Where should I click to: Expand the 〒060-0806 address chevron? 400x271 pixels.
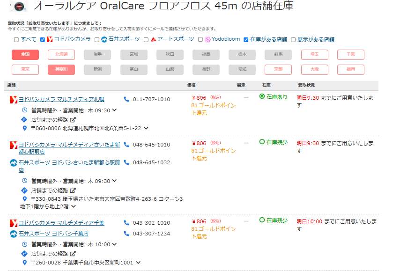point(146,128)
